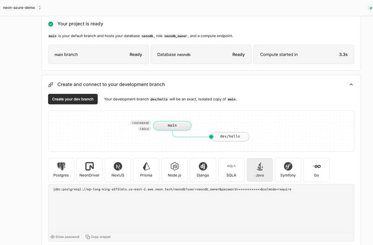This screenshot has height=245, width=373.
Task: Select the Java connection tab
Action: coord(260,170)
